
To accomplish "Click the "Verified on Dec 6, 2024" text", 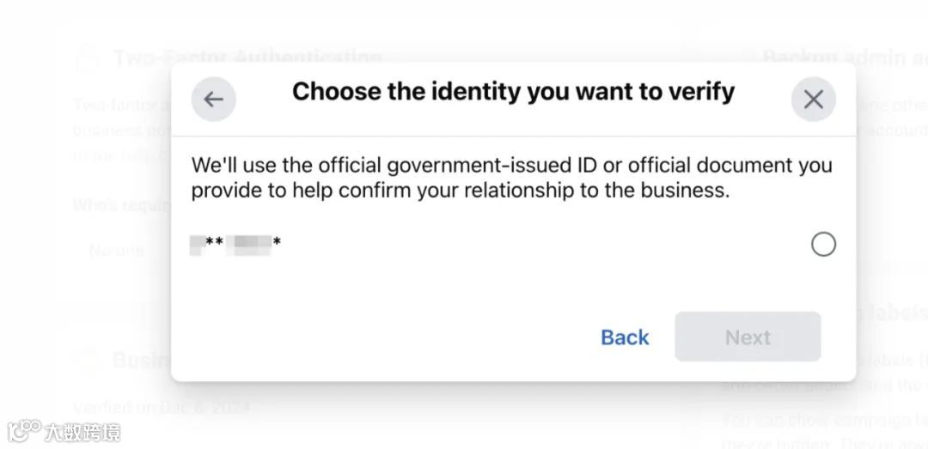I will point(161,407).
